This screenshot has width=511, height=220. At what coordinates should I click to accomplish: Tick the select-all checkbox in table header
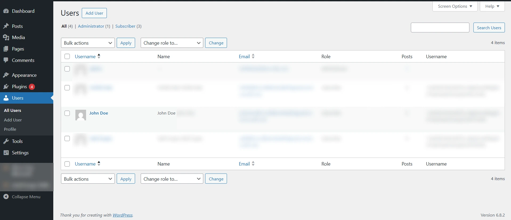pos(67,56)
